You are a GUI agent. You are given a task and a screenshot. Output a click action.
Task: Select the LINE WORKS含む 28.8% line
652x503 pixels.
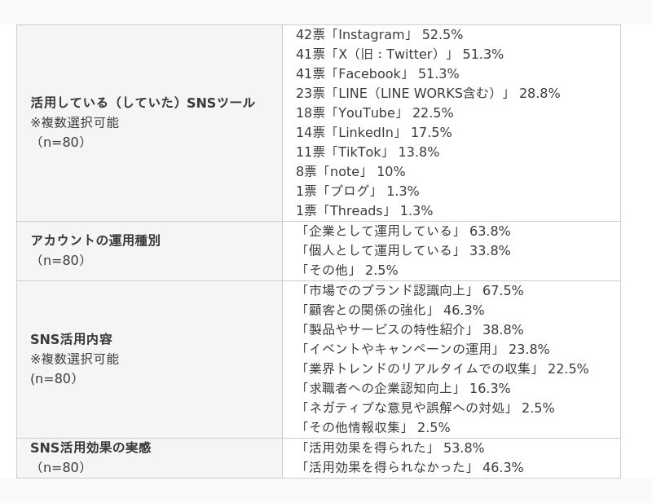(428, 93)
